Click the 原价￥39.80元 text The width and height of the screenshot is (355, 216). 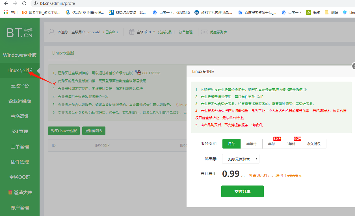click(288, 175)
